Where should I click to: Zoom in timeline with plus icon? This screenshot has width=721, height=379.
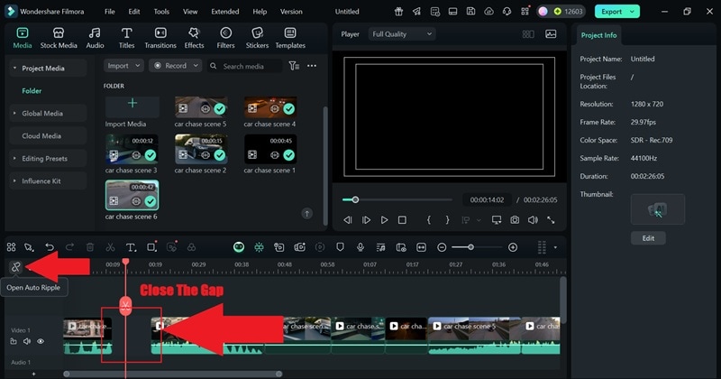click(513, 247)
